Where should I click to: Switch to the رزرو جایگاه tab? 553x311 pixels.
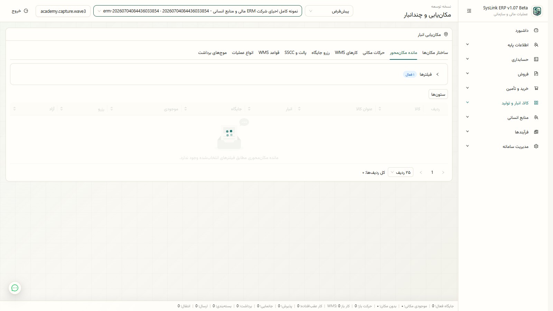coord(320,53)
